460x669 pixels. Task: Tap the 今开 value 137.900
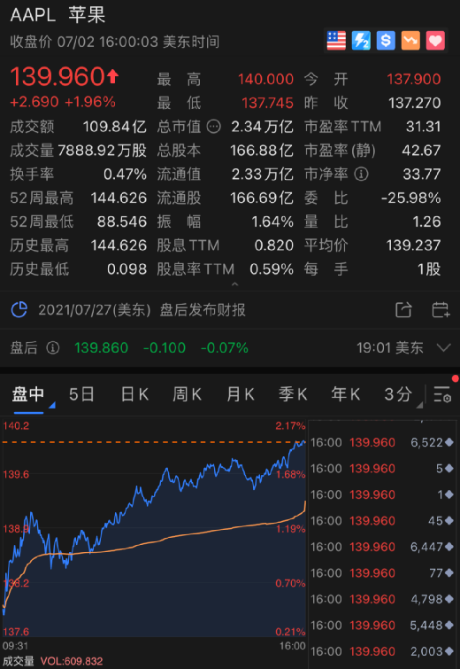[414, 79]
